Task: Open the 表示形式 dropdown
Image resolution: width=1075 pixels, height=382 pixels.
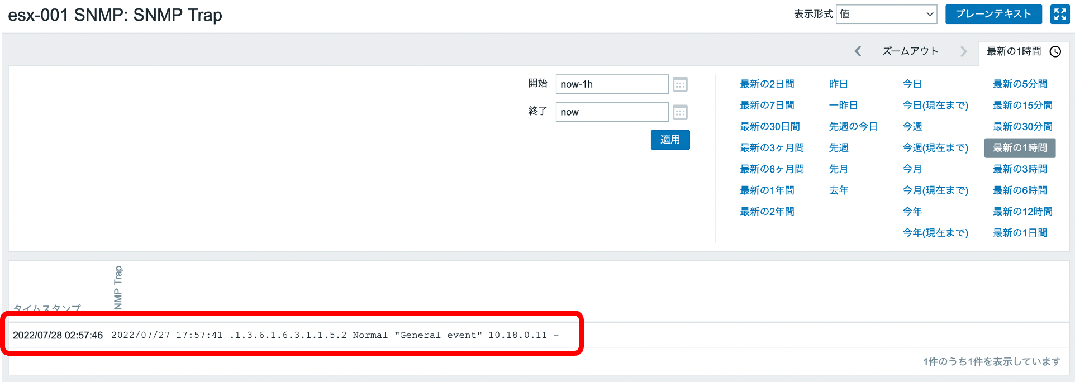Action: point(886,14)
